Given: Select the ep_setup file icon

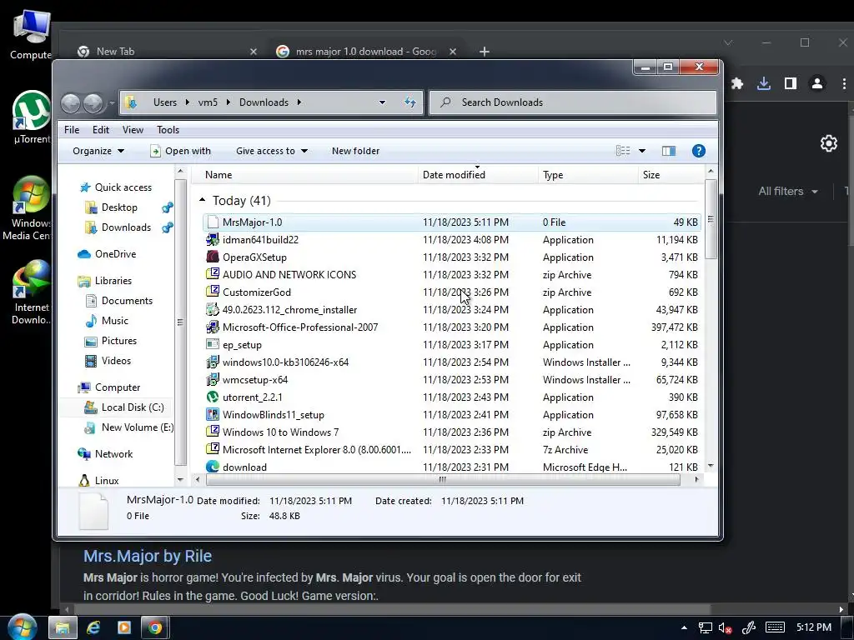Looking at the screenshot, I should (213, 344).
